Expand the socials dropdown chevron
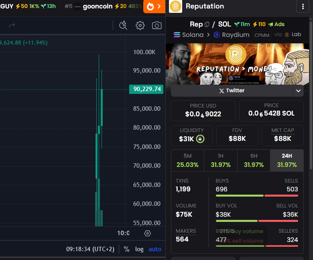 pyautogui.click(x=298, y=91)
